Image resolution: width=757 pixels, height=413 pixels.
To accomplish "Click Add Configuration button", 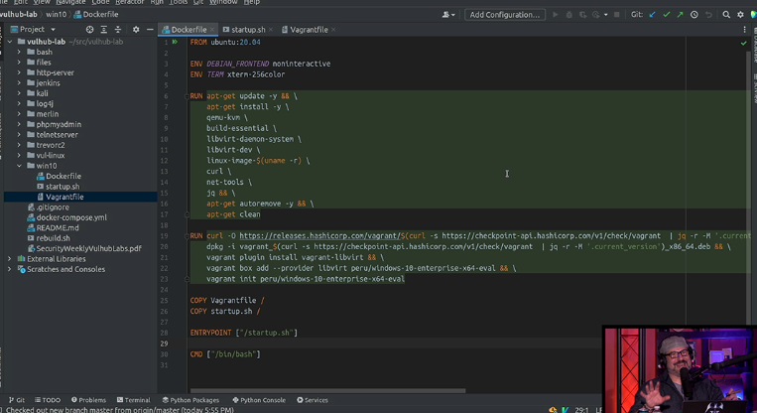I will [504, 15].
